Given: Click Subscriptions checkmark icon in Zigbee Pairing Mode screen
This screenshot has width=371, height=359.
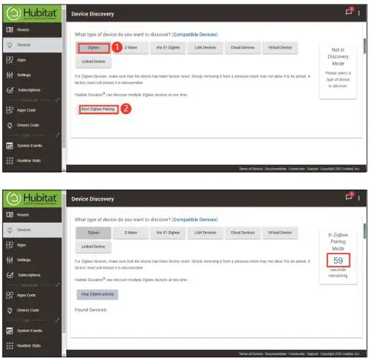Looking at the screenshot, I should [10, 275].
